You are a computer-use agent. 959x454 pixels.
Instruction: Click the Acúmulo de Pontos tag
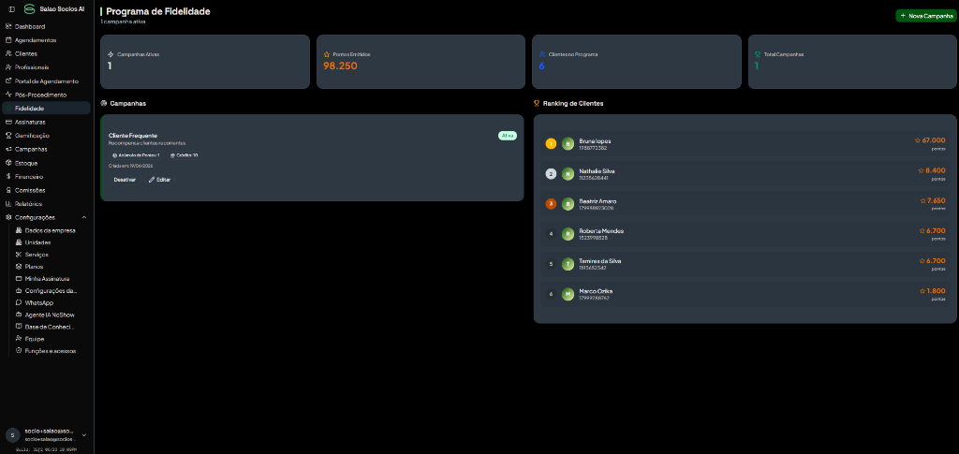(137, 155)
